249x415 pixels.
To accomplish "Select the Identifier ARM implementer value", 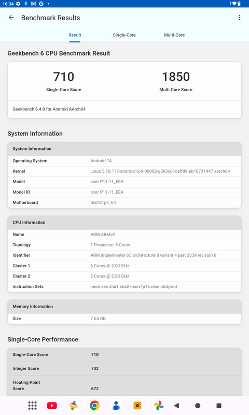I will [153, 255].
